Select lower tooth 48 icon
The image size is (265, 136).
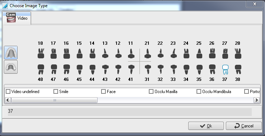click(41, 69)
